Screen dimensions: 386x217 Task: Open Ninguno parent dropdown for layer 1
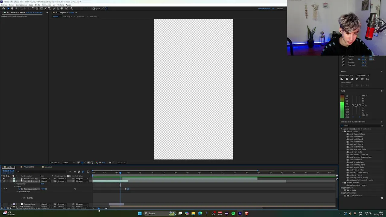[82, 178]
